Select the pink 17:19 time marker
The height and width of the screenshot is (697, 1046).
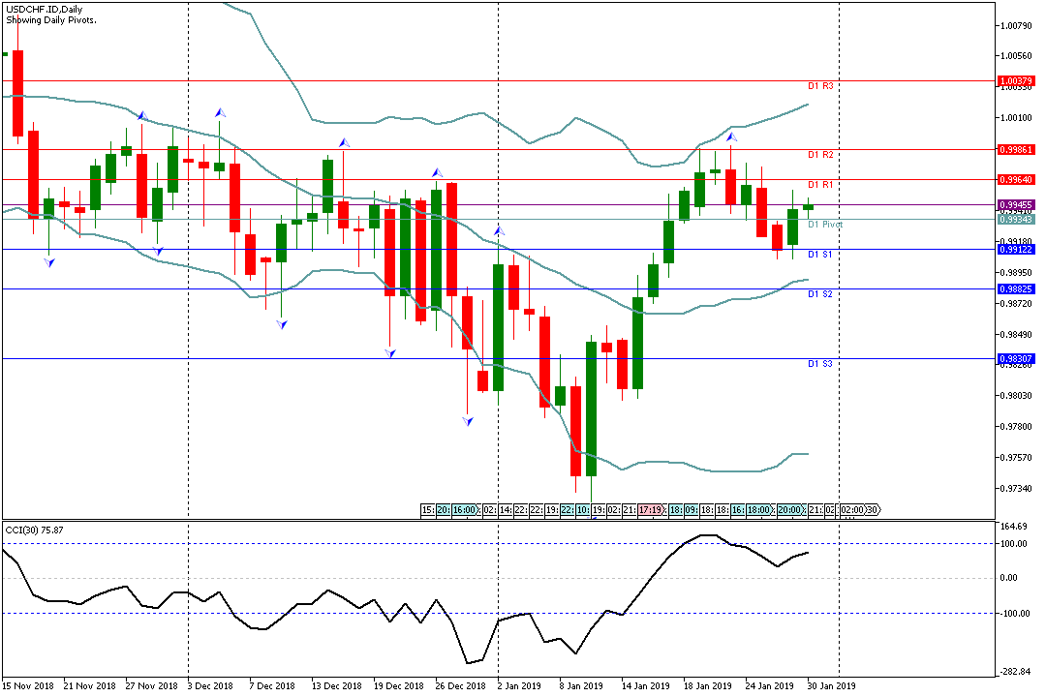[651, 509]
